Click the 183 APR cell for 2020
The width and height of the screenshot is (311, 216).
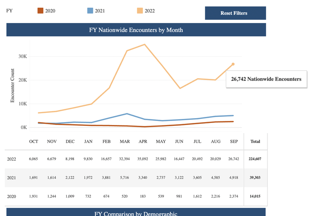click(x=143, y=196)
